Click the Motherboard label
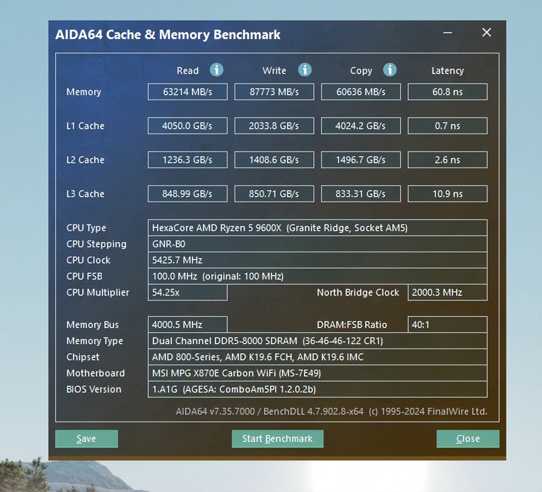The image size is (542, 492). 96,373
